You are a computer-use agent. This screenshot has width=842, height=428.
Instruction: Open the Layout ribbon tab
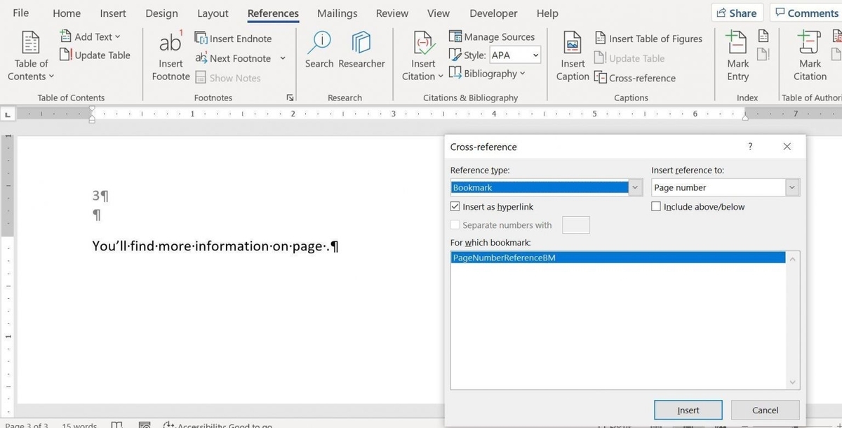tap(213, 13)
